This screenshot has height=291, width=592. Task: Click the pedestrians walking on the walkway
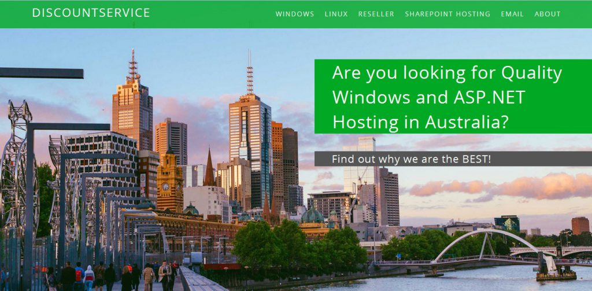point(113,276)
